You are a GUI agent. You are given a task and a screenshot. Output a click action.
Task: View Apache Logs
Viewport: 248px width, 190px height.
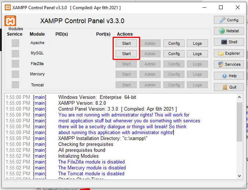point(197,43)
